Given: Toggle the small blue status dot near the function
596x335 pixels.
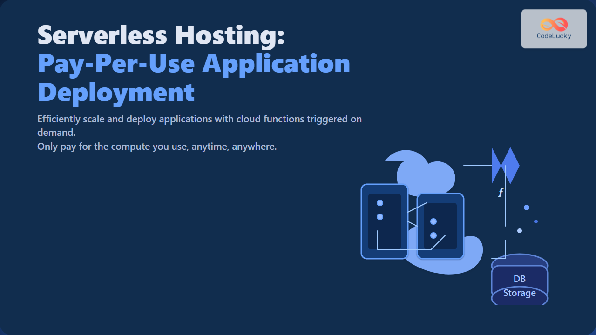Looking at the screenshot, I should click(x=527, y=208).
